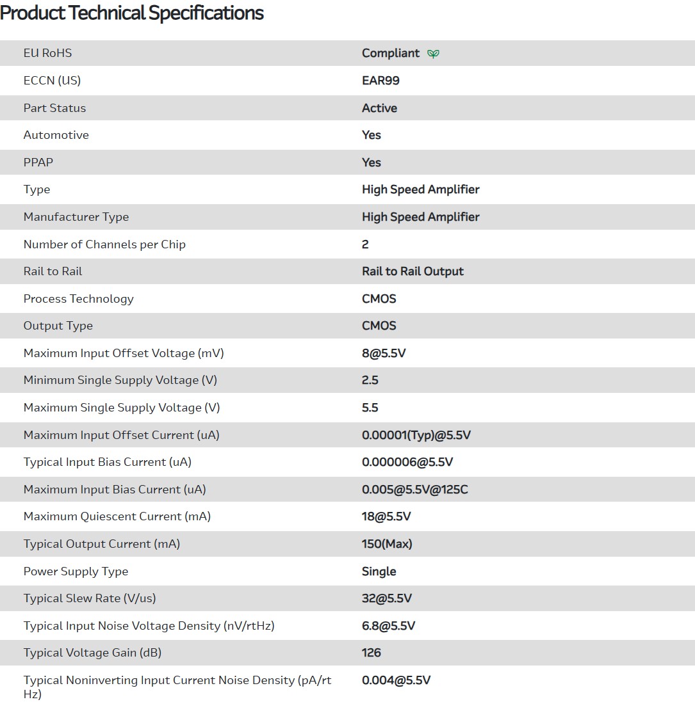The width and height of the screenshot is (695, 702).
Task: Click the EU RoHS row label
Action: 47,53
